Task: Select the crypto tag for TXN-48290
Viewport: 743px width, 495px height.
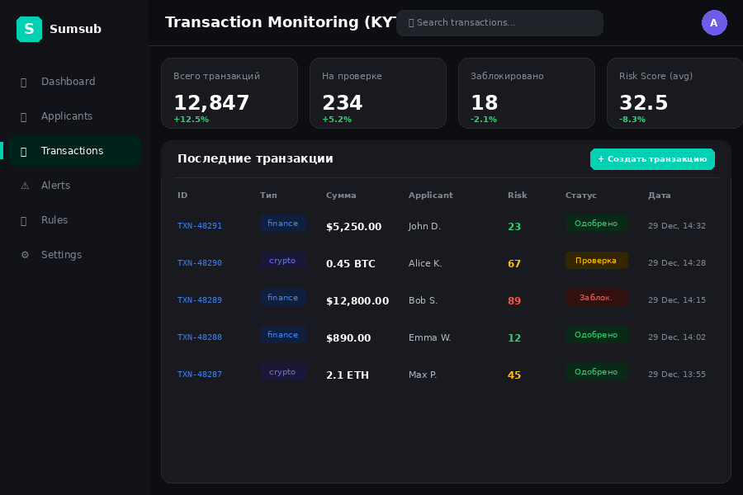Action: (282, 261)
